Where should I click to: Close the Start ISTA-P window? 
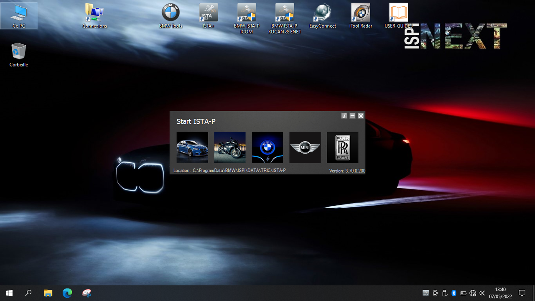pyautogui.click(x=361, y=116)
